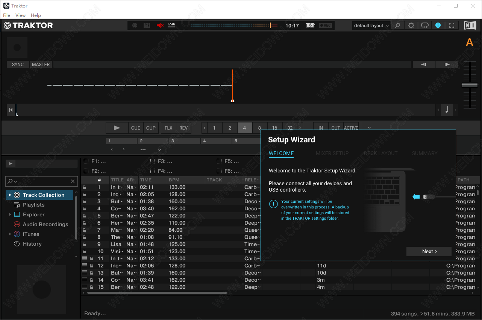Click the Deck A letter
The height and width of the screenshot is (320, 482).
[x=469, y=42]
